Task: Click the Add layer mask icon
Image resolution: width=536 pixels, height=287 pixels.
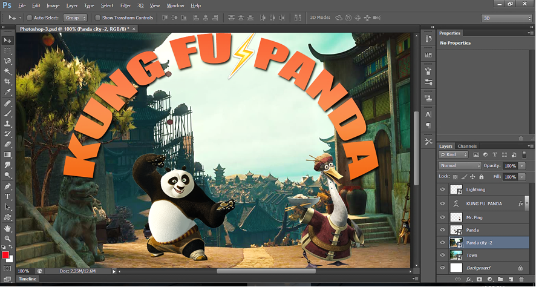Action: (479, 279)
